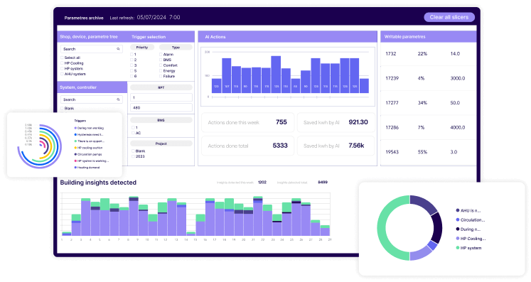Click the Circulation pumps legend entry in Triggers
This screenshot has width=531, height=282.
pos(88,154)
